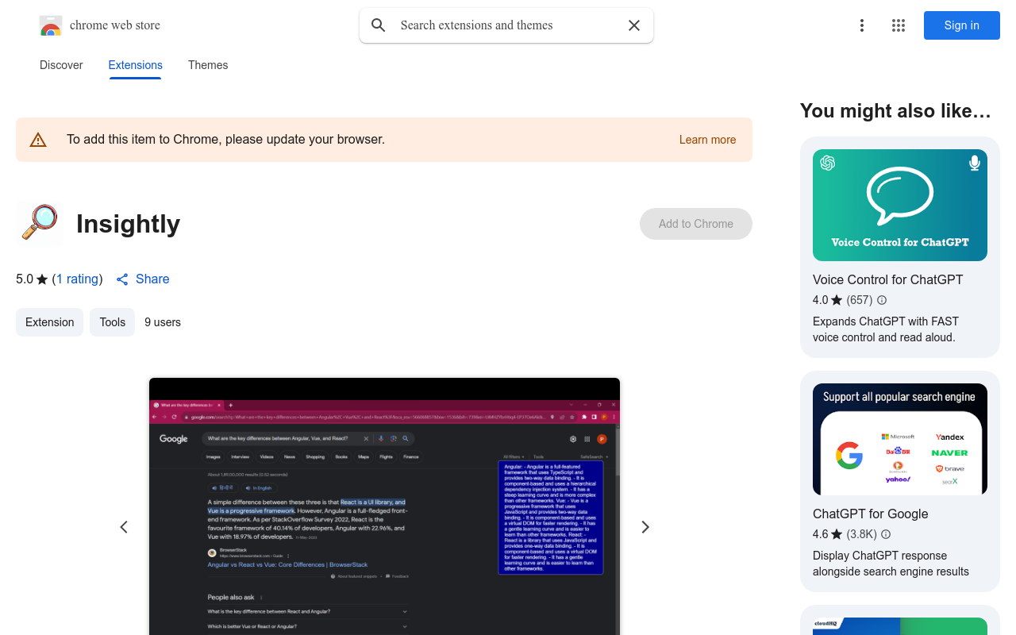Focus the Search extensions and themes field
1016x635 pixels.
[508, 25]
